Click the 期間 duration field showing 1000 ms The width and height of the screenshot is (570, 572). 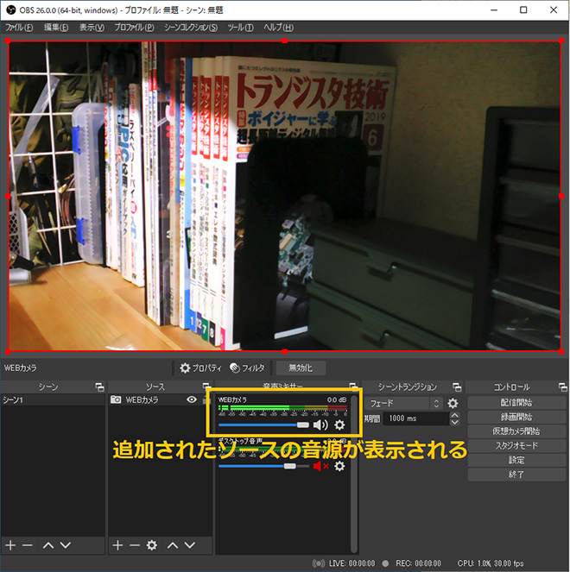point(416,418)
